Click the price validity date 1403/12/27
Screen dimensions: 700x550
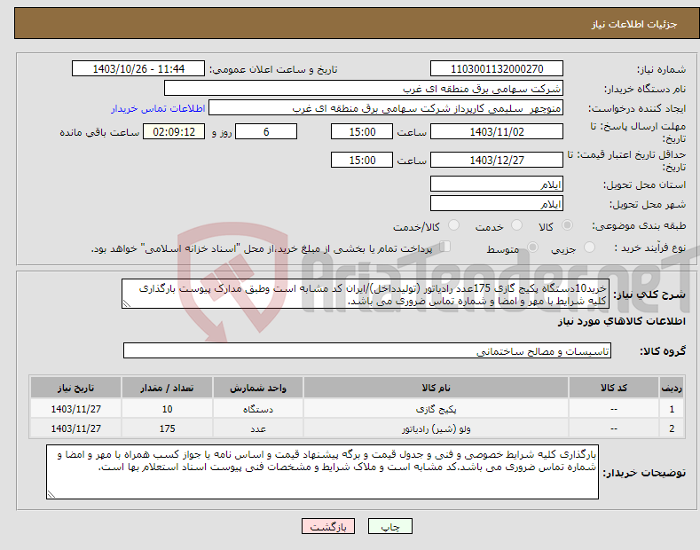[x=497, y=160]
